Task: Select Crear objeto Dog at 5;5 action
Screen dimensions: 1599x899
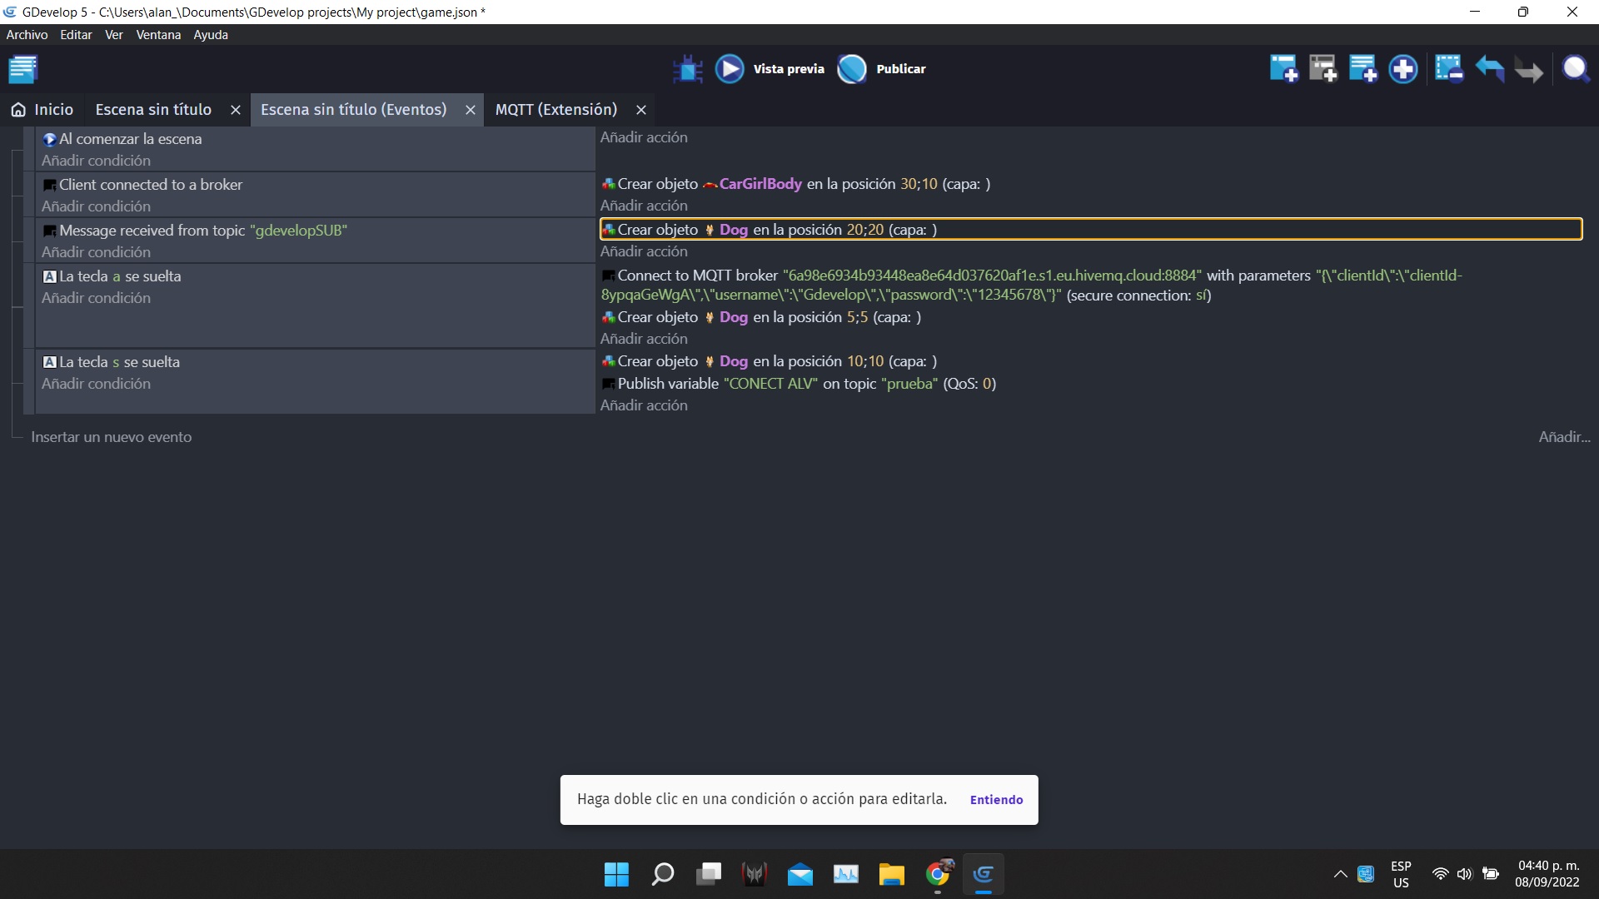Action: (x=761, y=317)
